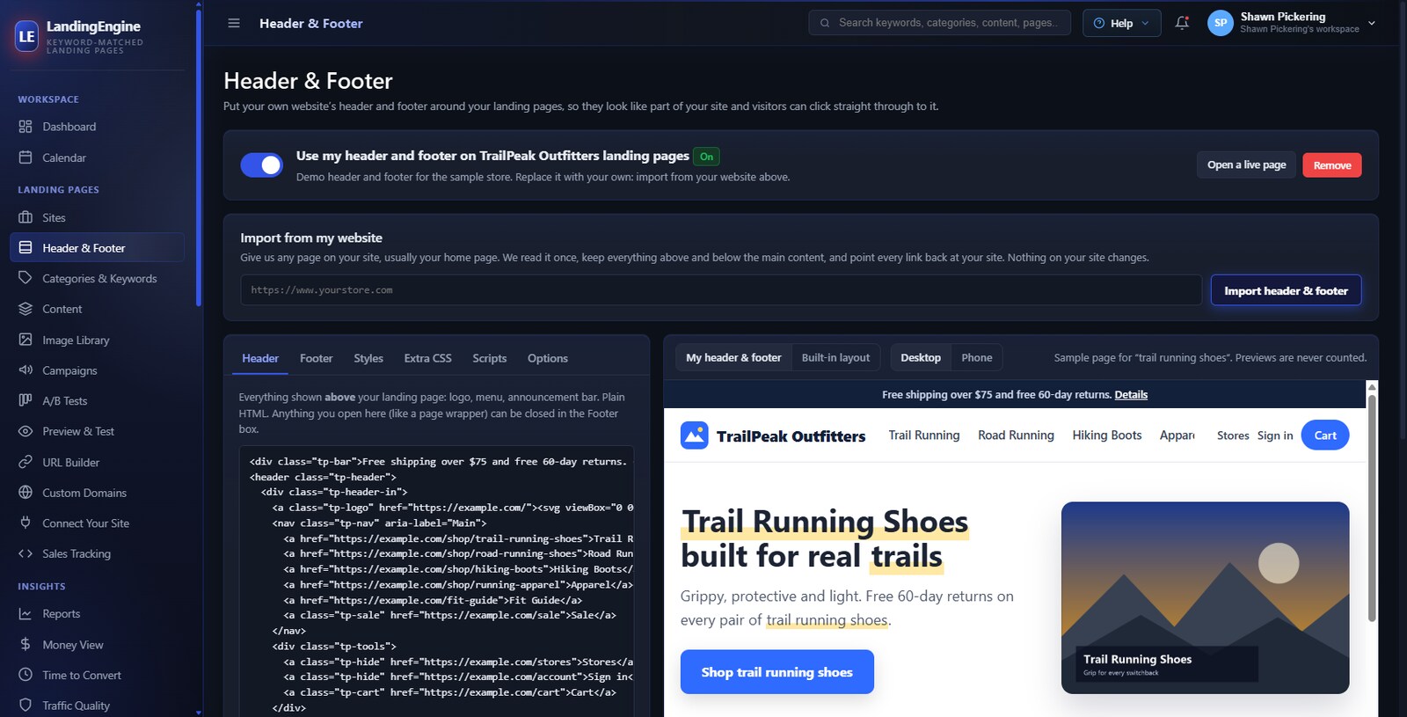
Task: Click the Image Library icon
Action: coord(26,340)
